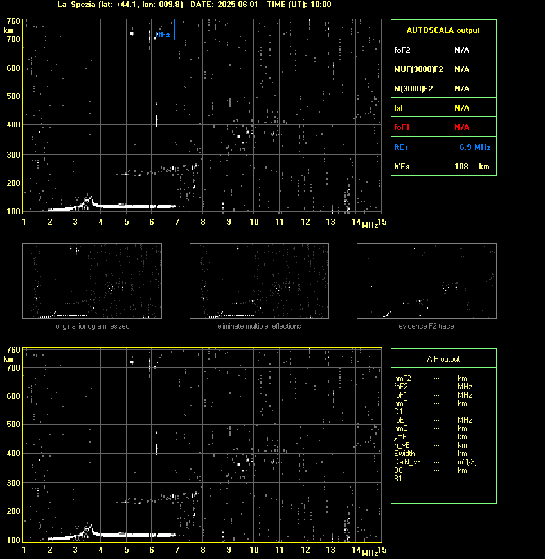Click the h'Es row label
Image resolution: width=545 pixels, height=559 pixels.
(x=402, y=166)
